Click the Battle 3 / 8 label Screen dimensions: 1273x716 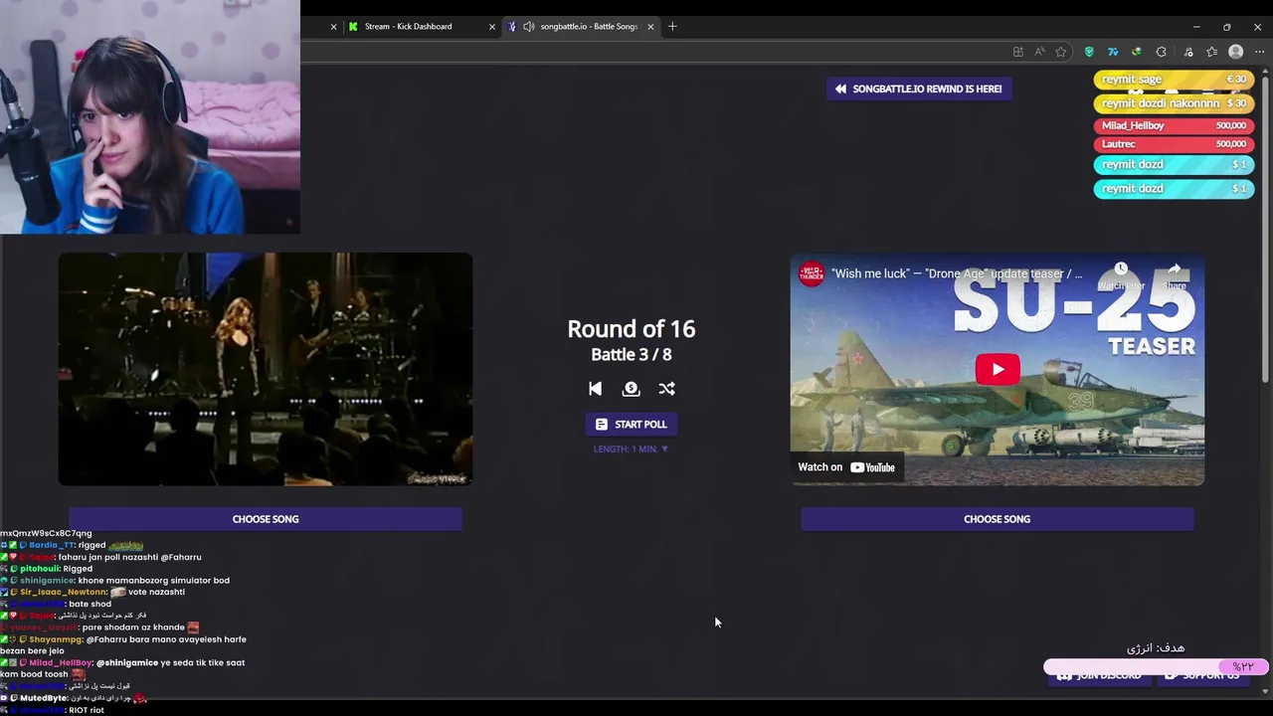pos(631,355)
